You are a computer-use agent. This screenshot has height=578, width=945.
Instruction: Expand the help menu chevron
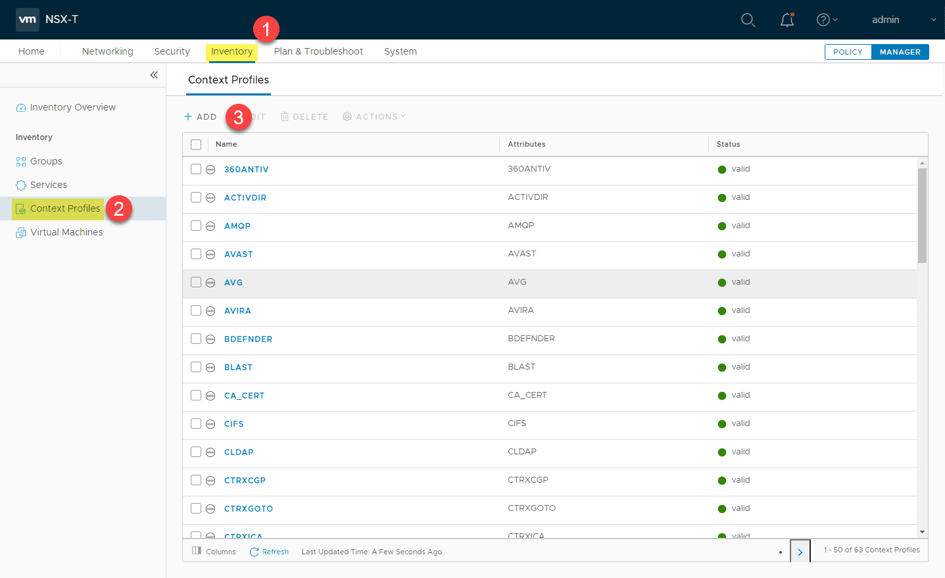835,20
